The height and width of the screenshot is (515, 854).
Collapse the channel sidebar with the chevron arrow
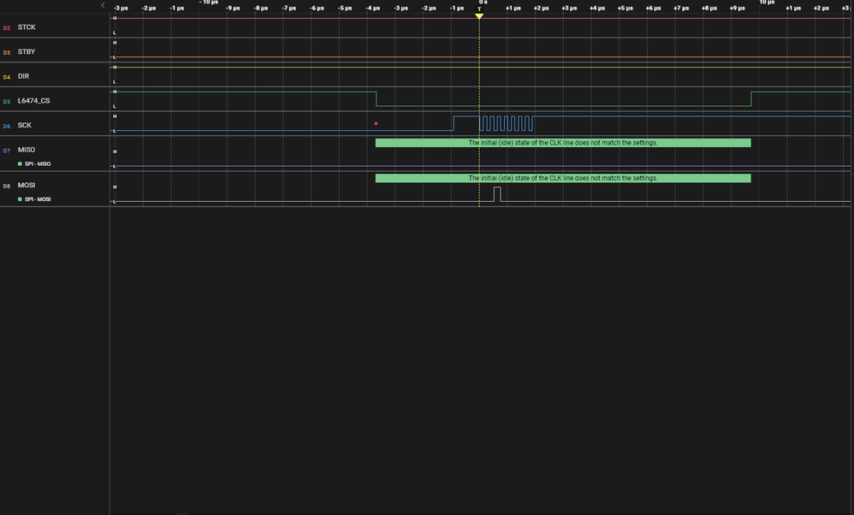point(103,5)
